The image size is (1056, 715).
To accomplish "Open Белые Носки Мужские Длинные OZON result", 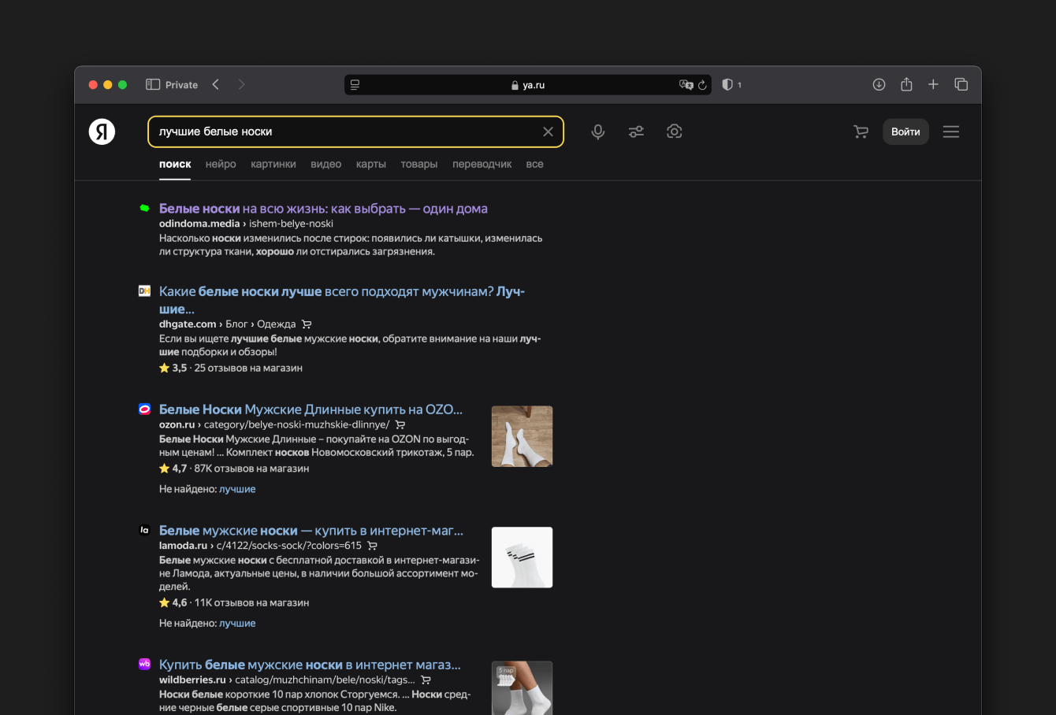I will click(310, 409).
